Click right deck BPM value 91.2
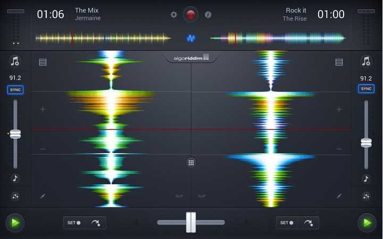 coord(366,78)
